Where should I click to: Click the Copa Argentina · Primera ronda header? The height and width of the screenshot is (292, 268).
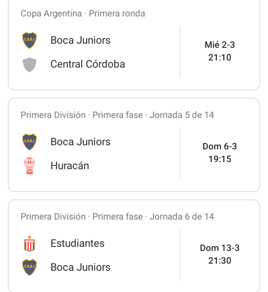[83, 13]
